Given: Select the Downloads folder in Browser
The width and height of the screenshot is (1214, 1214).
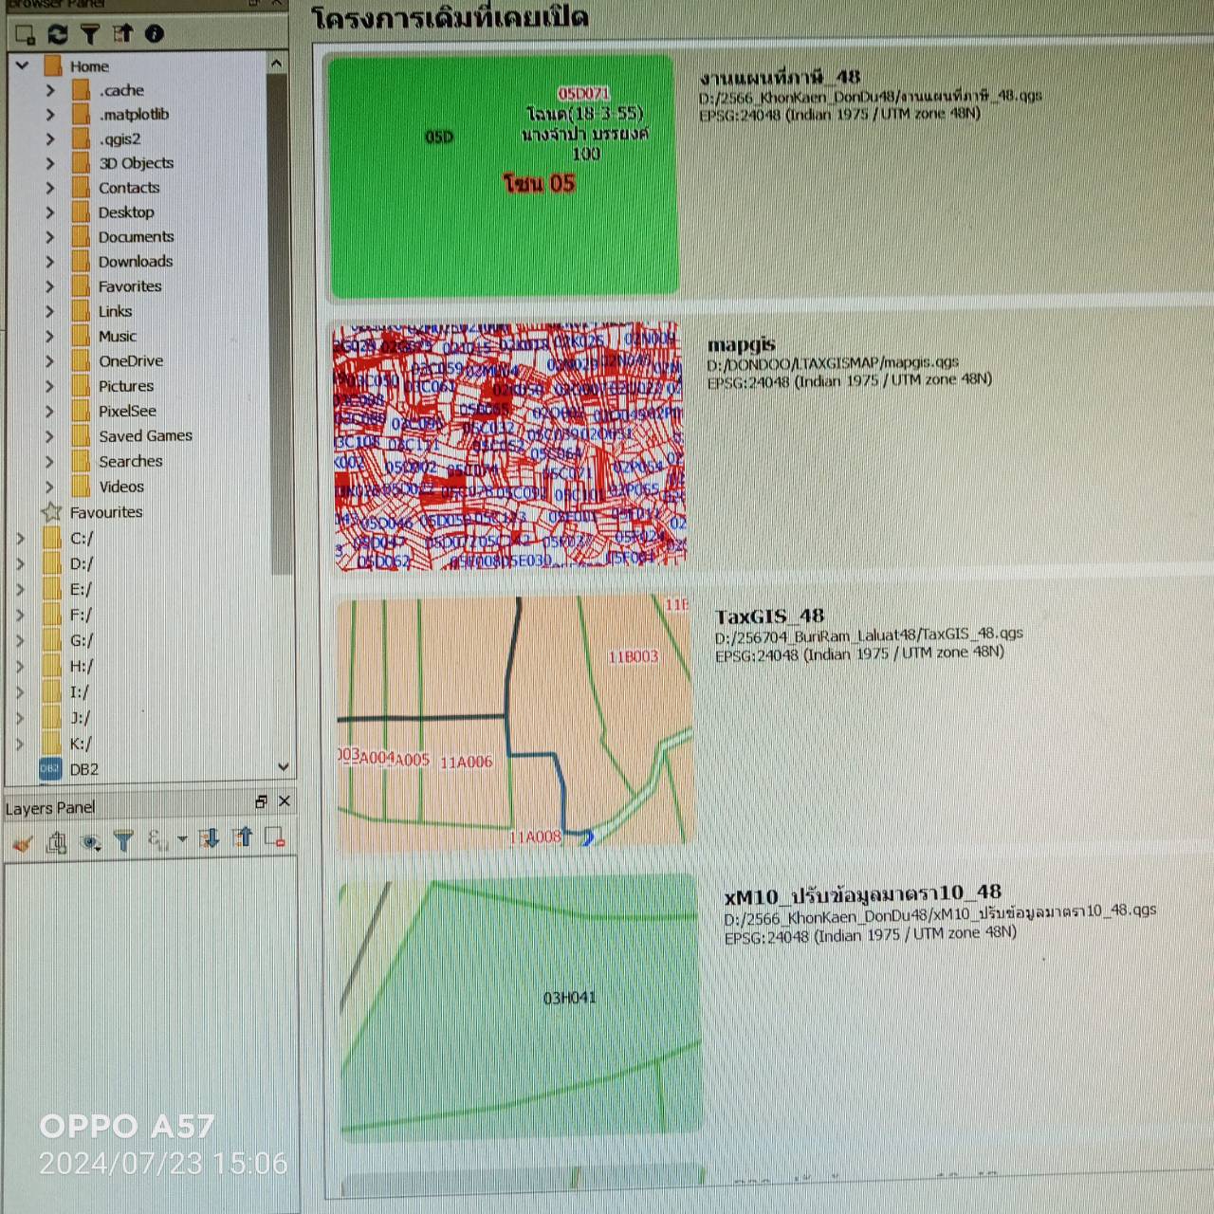Looking at the screenshot, I should 136,262.
